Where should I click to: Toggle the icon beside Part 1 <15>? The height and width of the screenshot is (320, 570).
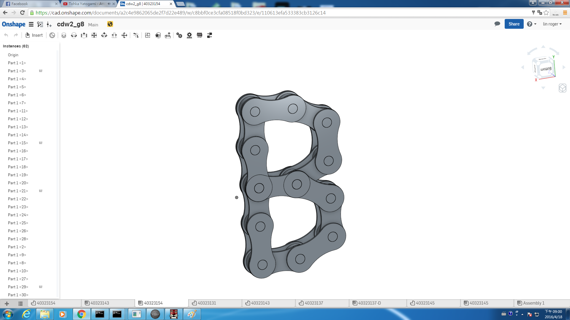tap(41, 143)
